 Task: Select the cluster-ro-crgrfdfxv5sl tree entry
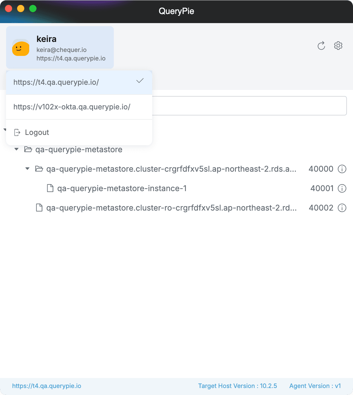click(171, 208)
